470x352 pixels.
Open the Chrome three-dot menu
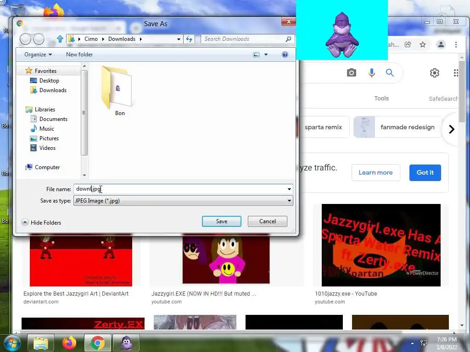coord(456,44)
